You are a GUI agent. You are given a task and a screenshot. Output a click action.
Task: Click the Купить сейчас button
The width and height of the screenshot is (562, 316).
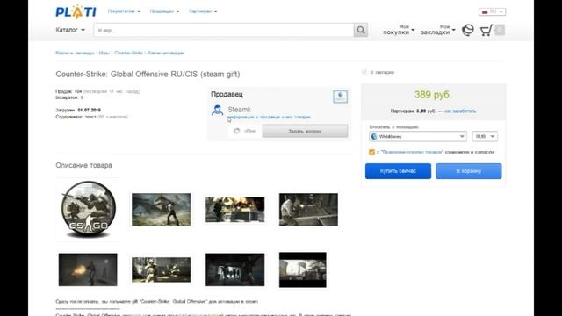(398, 171)
